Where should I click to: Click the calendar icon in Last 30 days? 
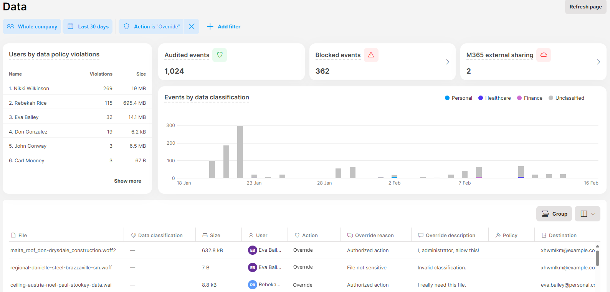71,26
